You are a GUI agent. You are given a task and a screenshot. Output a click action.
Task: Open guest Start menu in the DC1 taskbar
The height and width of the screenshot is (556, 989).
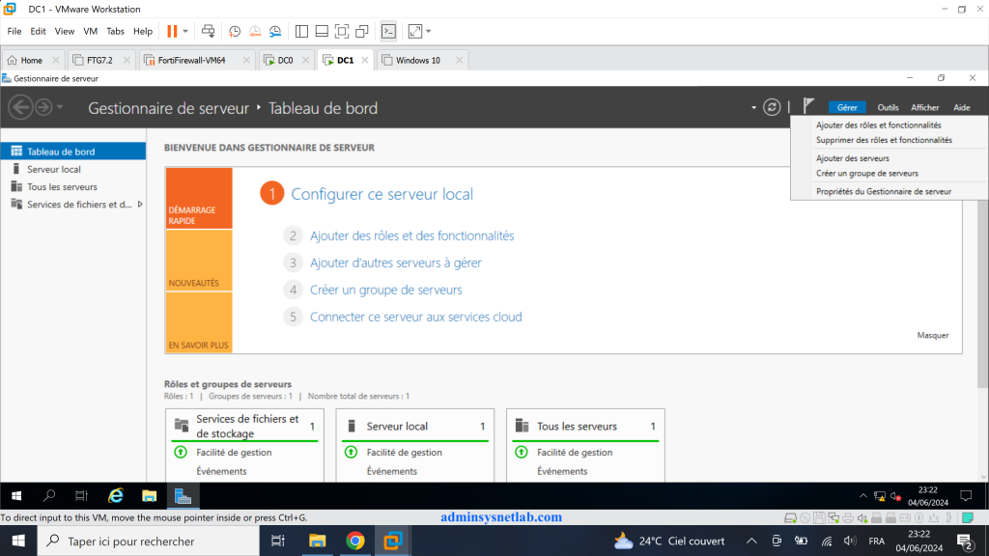[16, 496]
